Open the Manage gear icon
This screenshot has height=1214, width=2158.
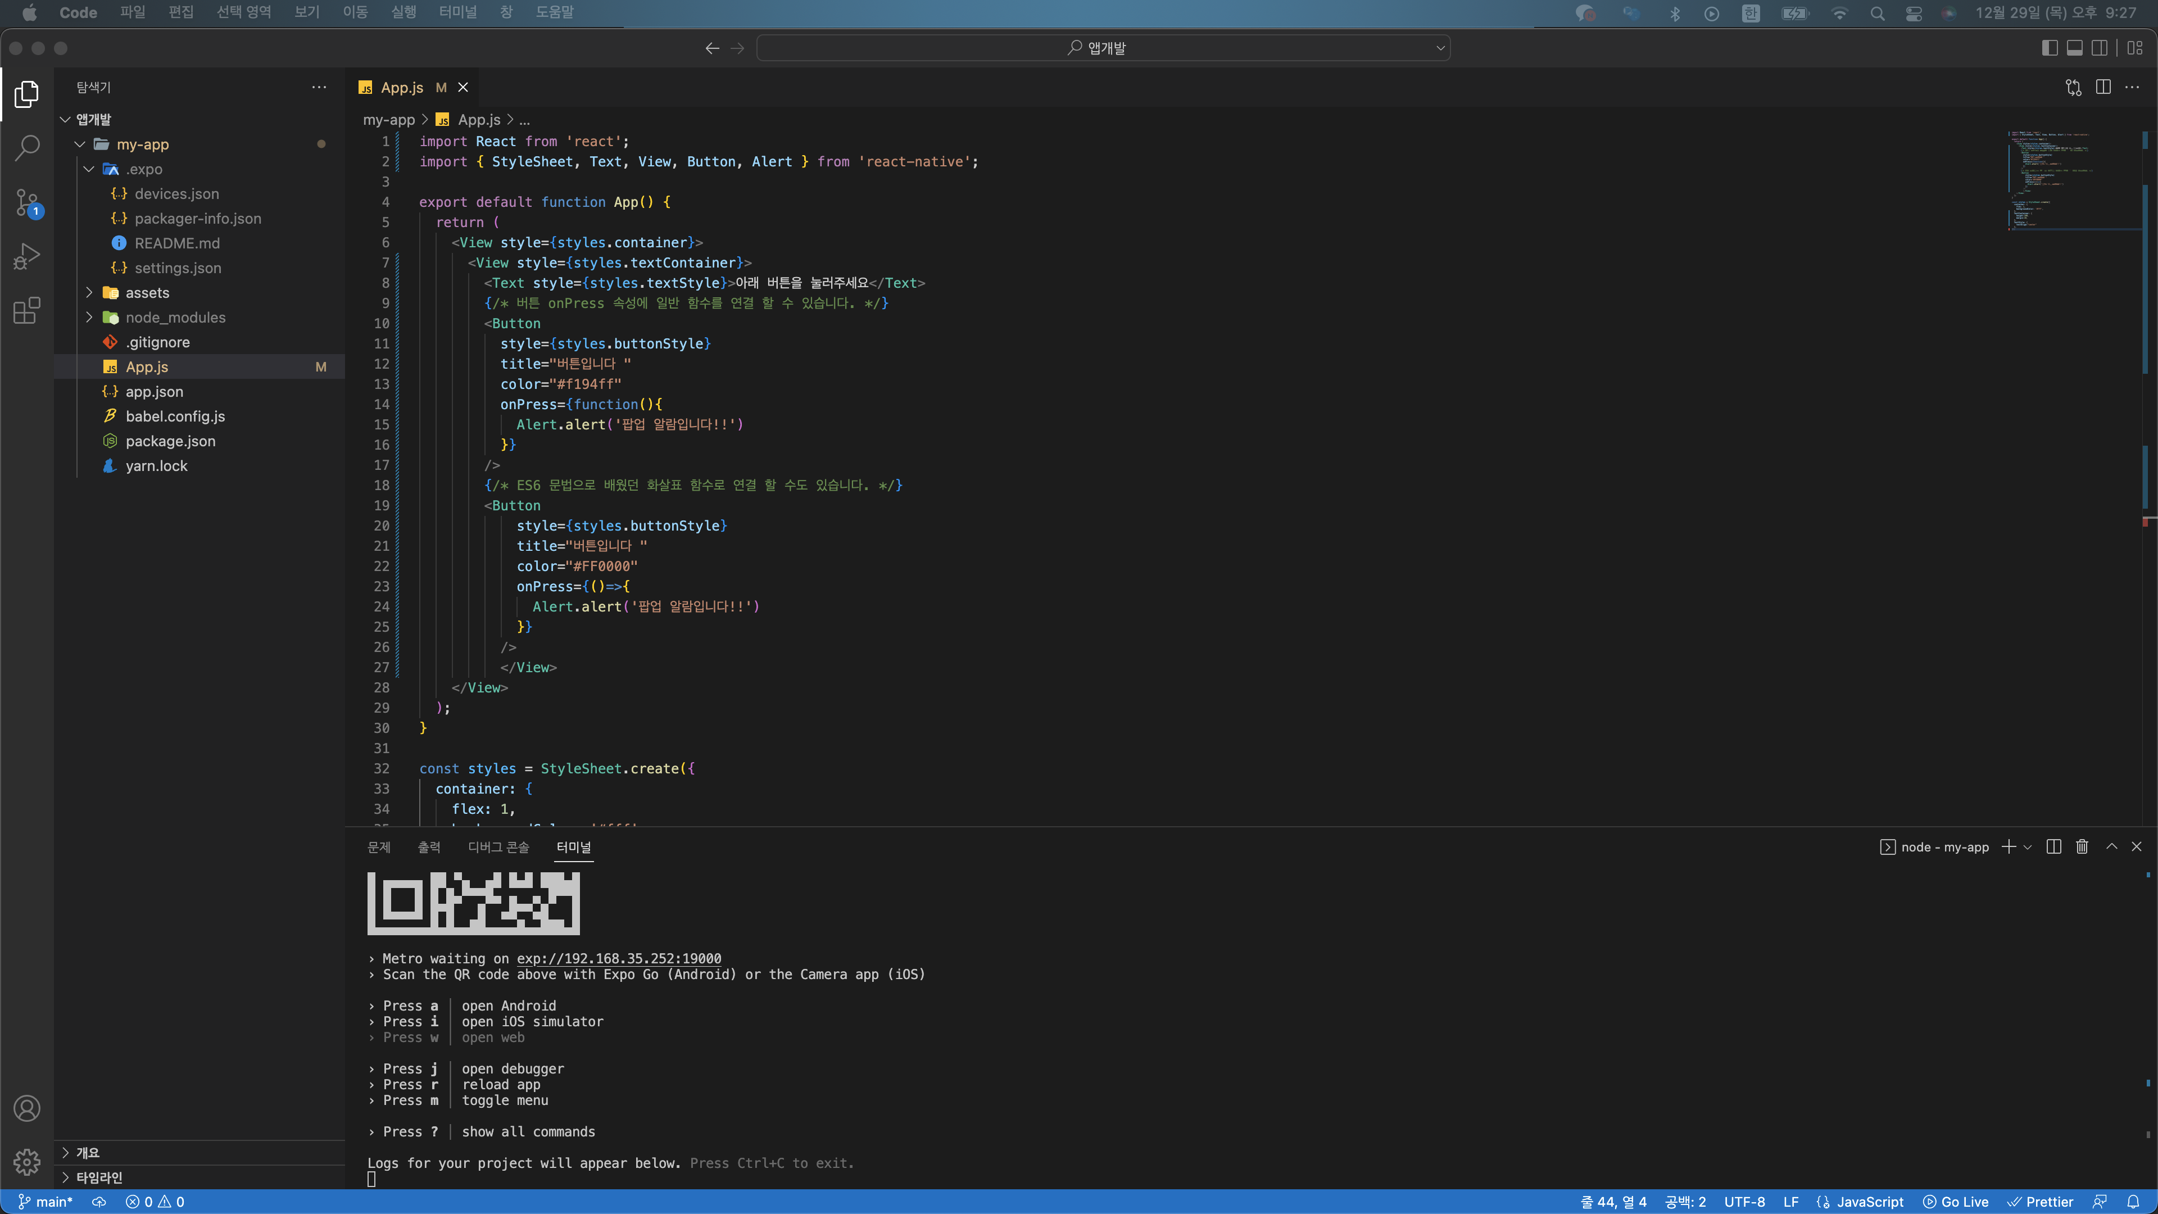tap(27, 1161)
